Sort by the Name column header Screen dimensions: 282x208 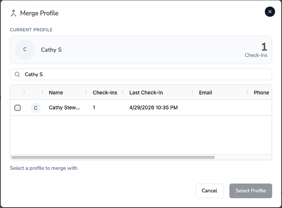point(56,92)
